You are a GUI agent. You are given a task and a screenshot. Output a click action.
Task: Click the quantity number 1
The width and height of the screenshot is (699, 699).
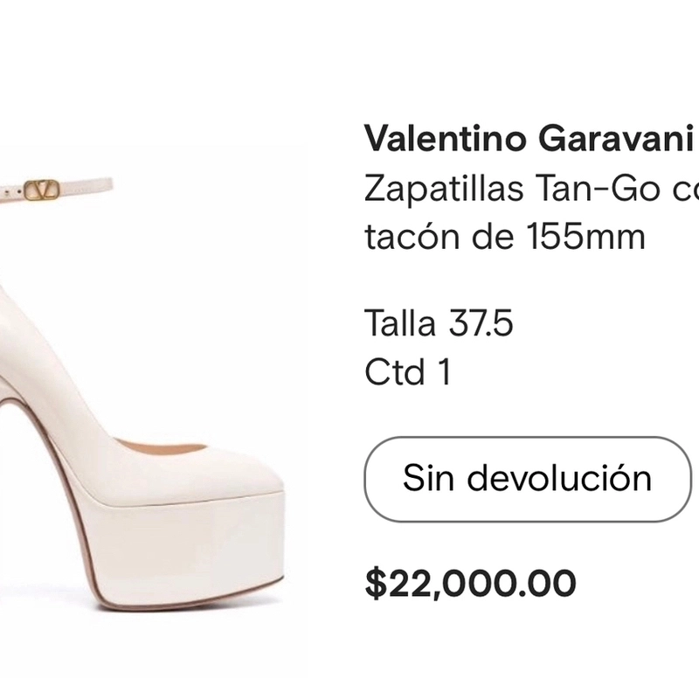click(x=445, y=371)
